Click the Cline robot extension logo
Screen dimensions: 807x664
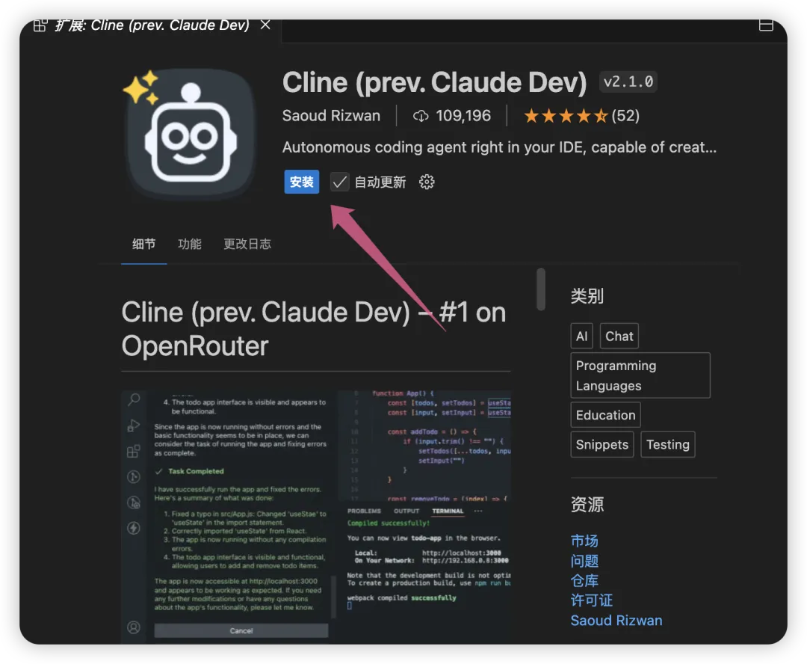pyautogui.click(x=191, y=133)
